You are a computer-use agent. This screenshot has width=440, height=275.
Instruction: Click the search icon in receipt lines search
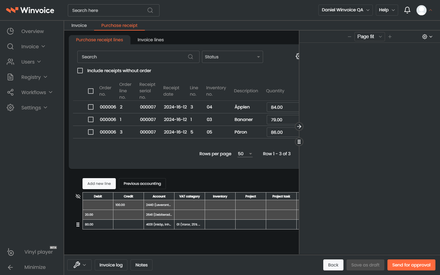tap(190, 57)
